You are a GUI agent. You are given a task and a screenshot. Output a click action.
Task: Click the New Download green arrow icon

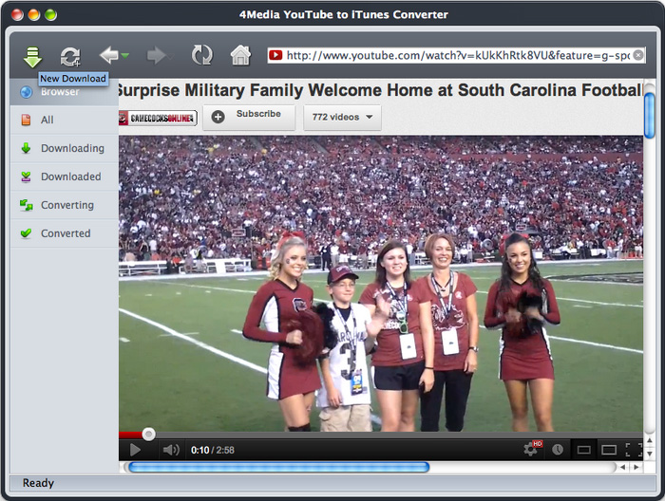(32, 55)
